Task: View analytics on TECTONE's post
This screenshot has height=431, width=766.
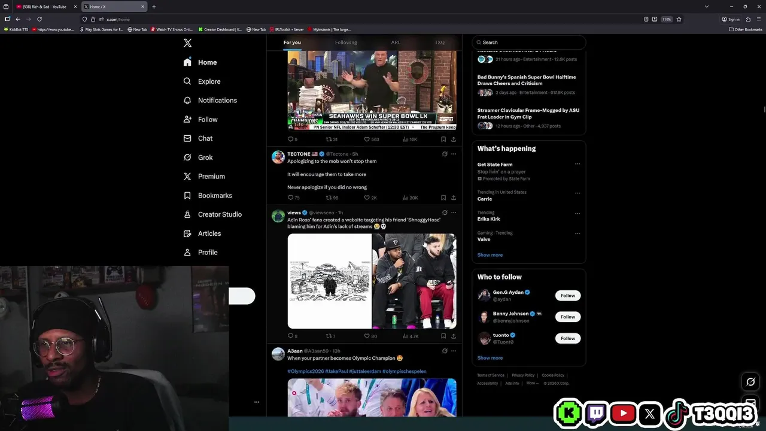Action: [410, 198]
